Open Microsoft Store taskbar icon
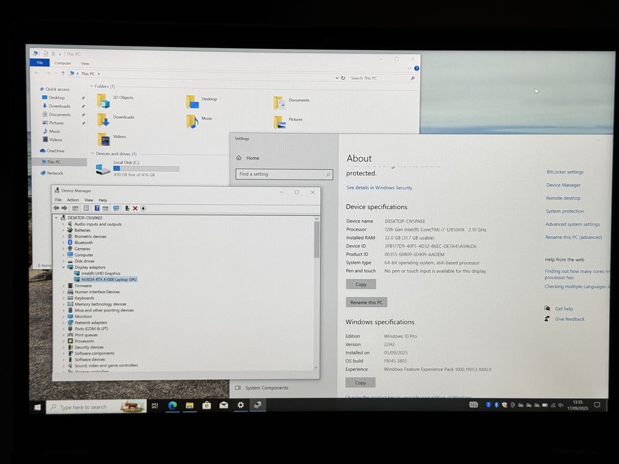The image size is (619, 464). pos(207,405)
